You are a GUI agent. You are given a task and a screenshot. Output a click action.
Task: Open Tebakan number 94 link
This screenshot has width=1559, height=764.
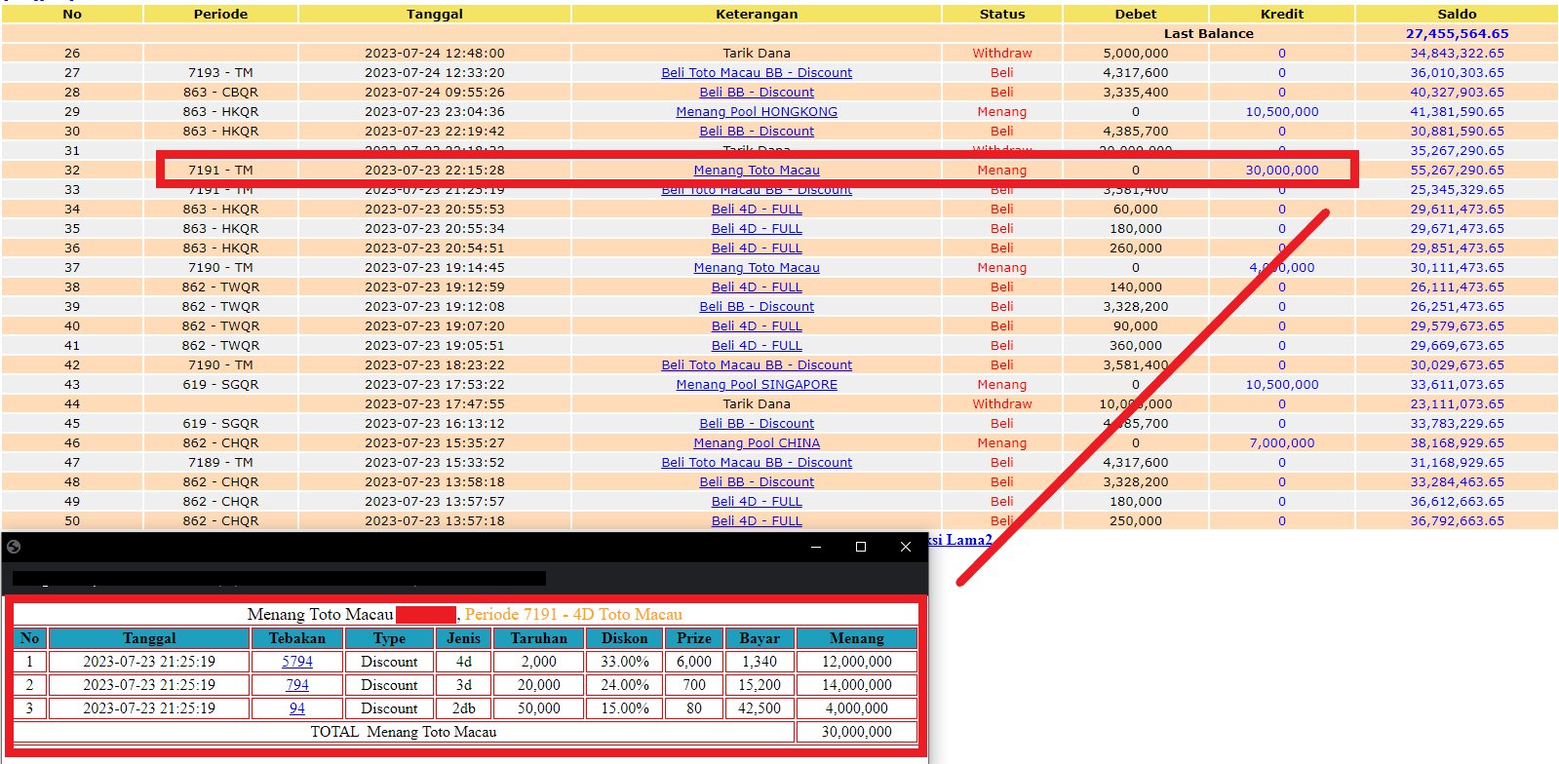coord(297,708)
